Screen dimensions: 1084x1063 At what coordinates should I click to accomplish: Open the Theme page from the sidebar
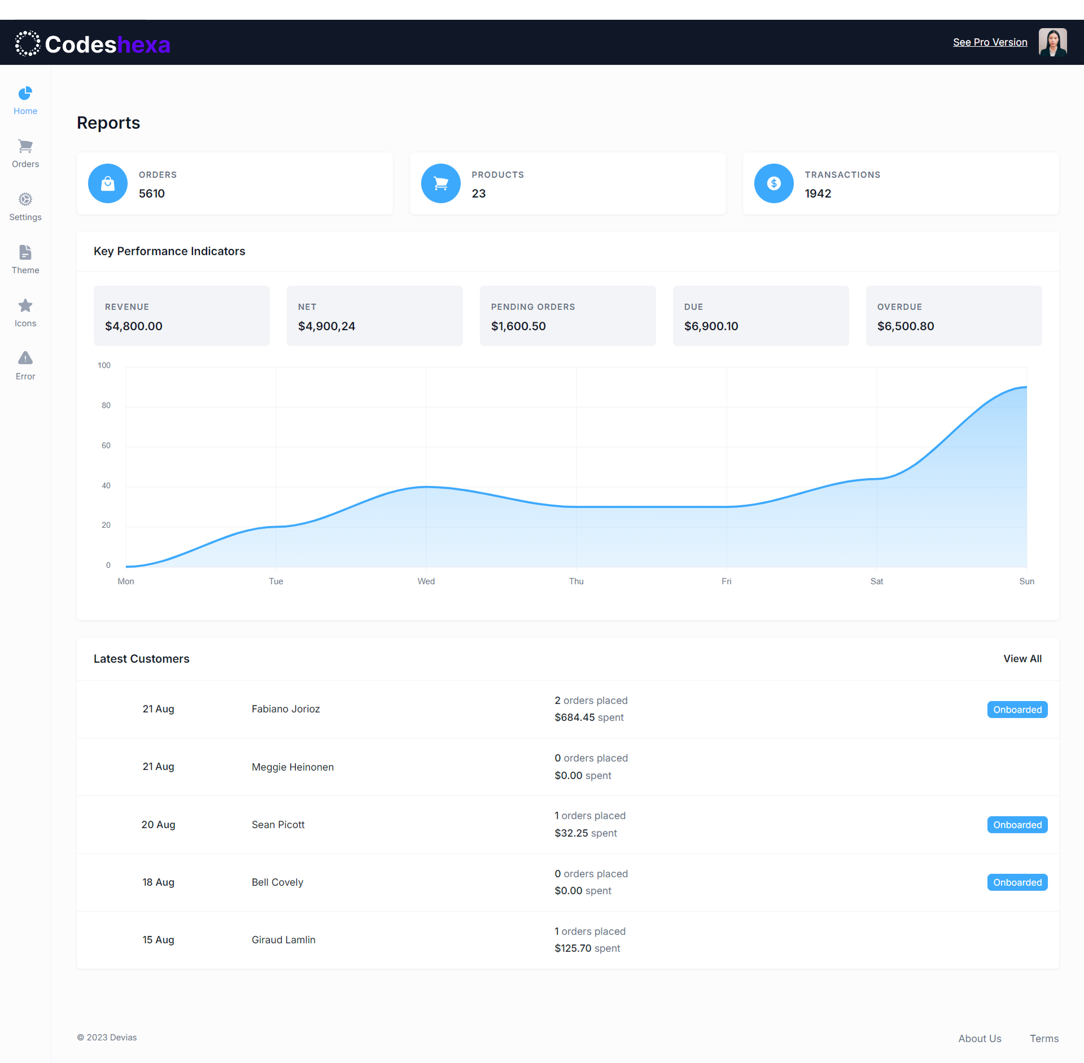pos(25,259)
